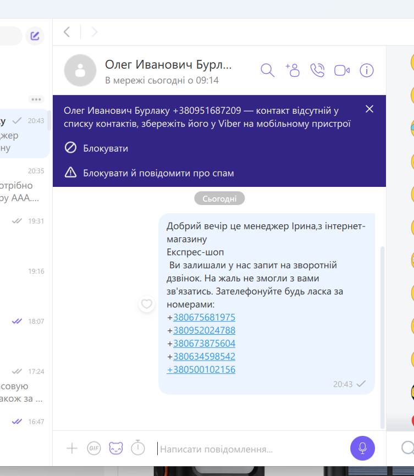The height and width of the screenshot is (476, 414).
Task: Start a video call with the camera icon
Action: 342,70
